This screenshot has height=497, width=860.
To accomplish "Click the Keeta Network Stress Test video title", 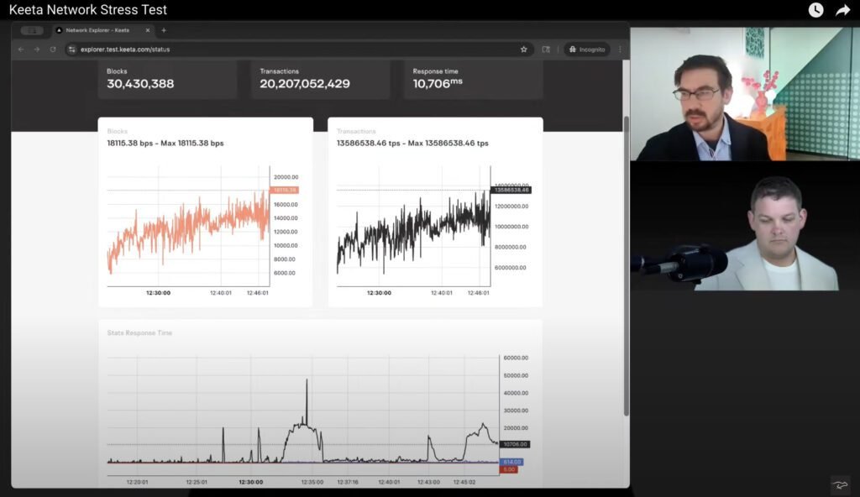I will 88,10.
